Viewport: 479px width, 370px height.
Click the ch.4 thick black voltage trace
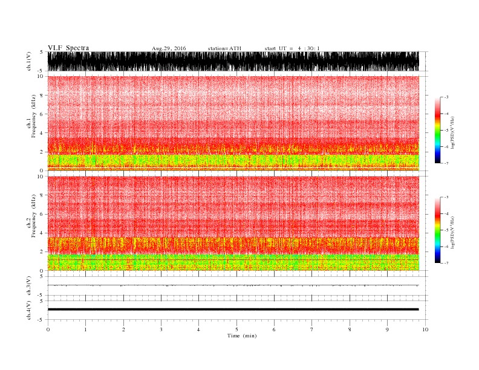click(233, 310)
